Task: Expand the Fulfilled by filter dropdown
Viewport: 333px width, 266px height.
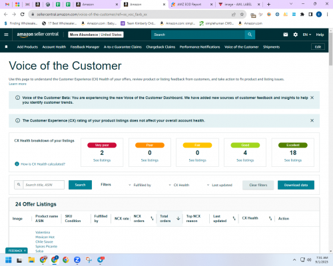Action: 140,185
